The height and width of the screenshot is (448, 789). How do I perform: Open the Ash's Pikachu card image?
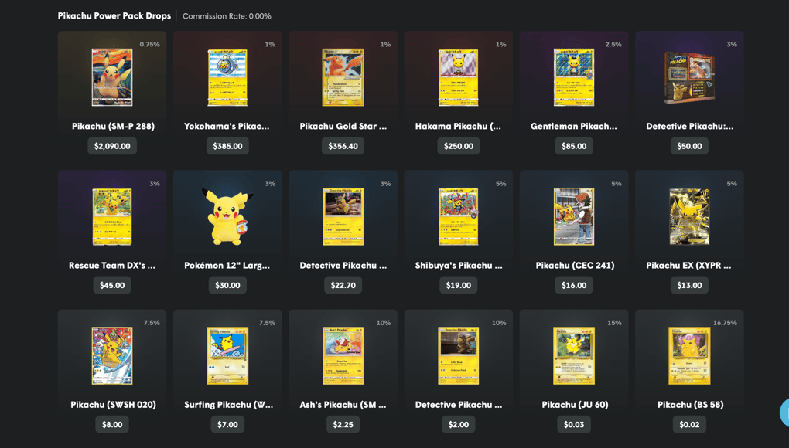point(343,355)
